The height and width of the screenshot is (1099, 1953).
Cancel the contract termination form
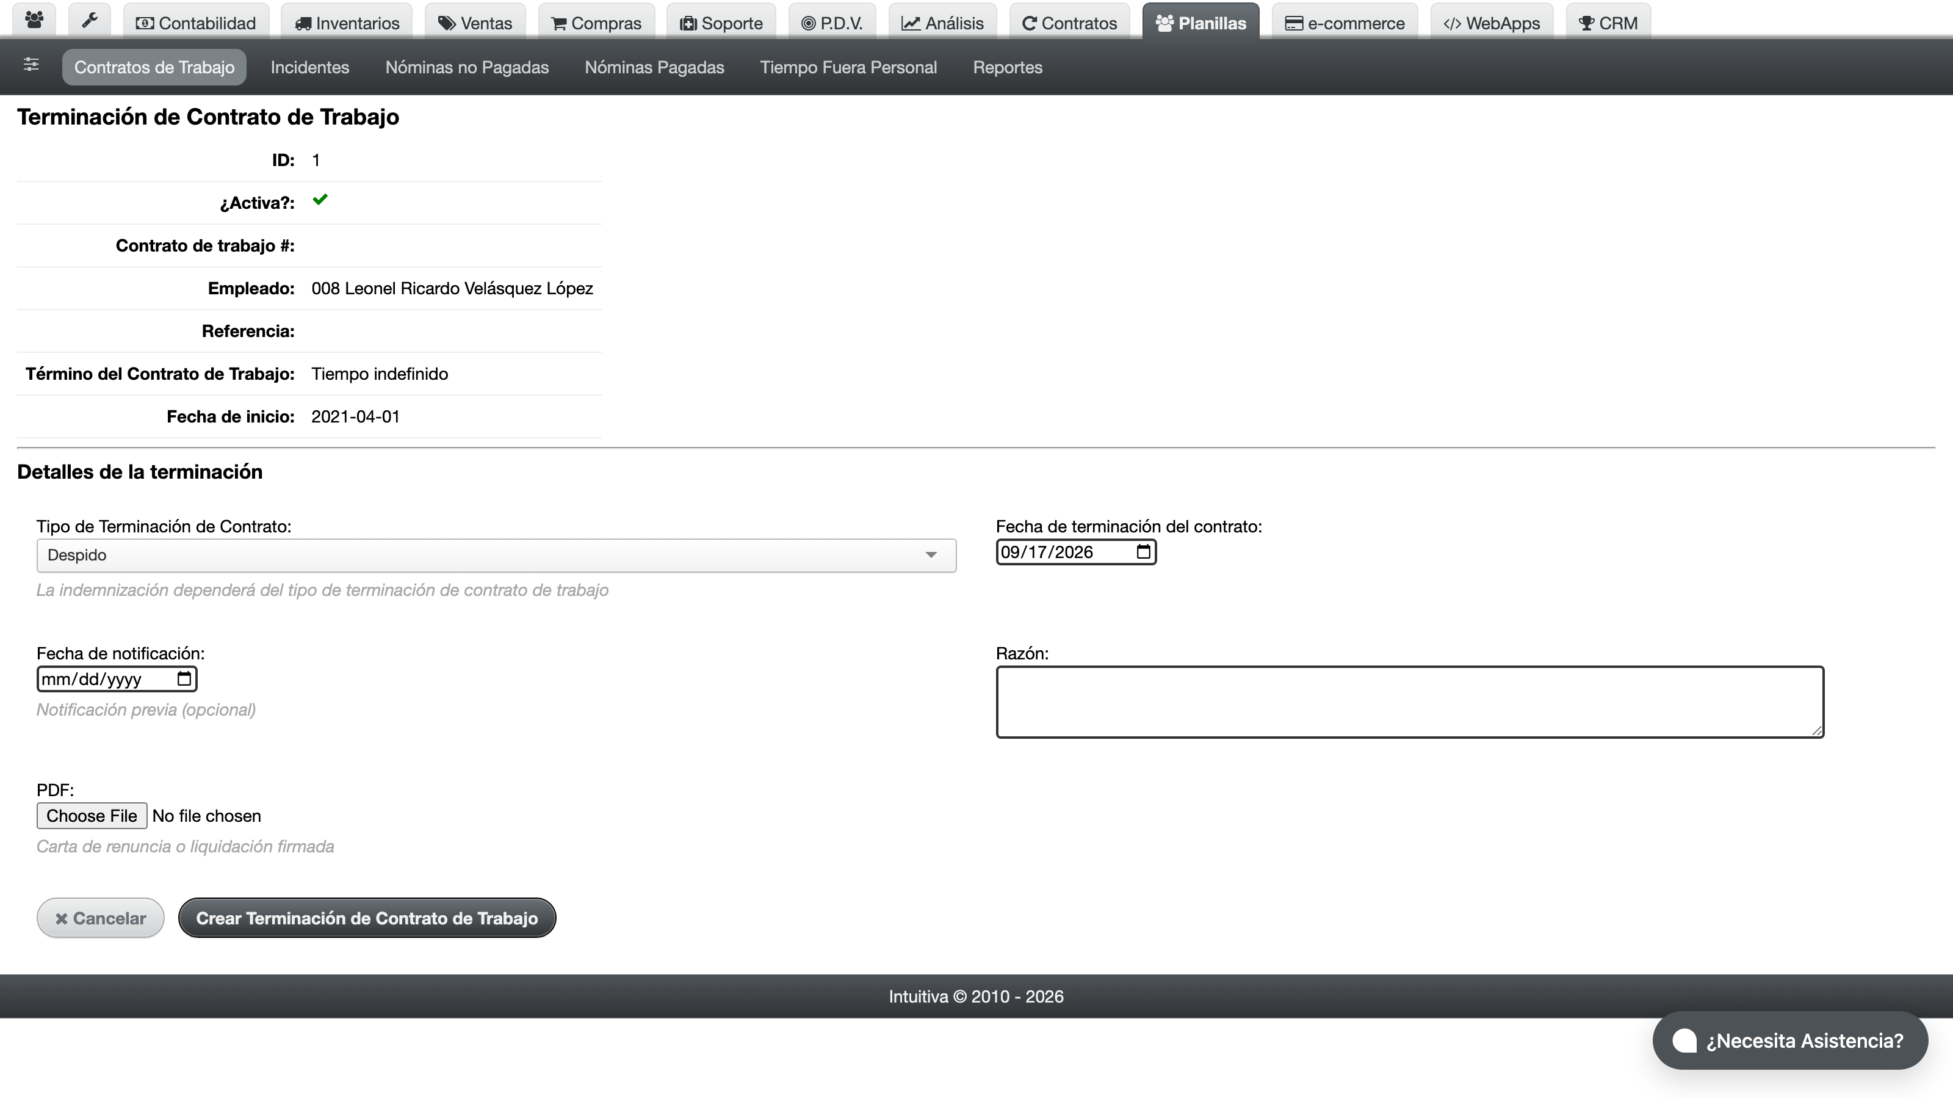101,918
